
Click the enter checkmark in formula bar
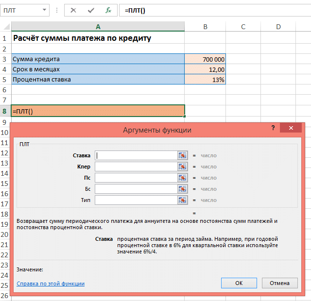click(x=91, y=10)
